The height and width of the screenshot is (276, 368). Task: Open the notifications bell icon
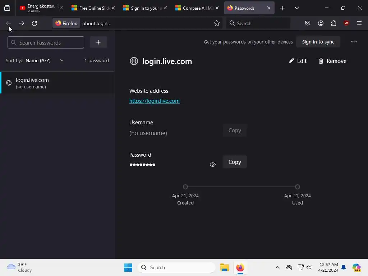pyautogui.click(x=344, y=267)
